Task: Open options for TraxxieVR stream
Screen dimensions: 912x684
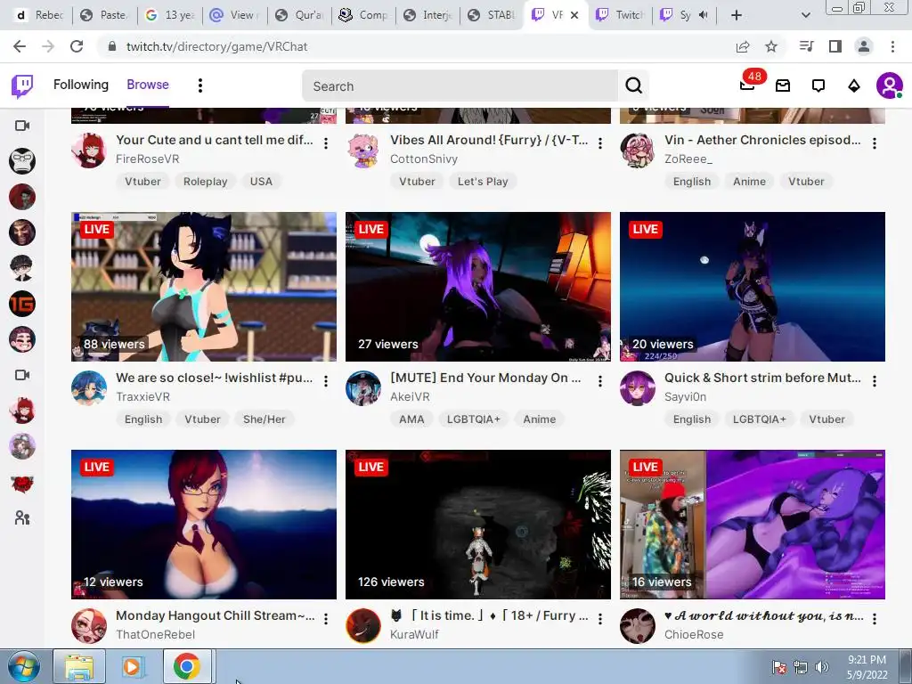Action: click(326, 381)
